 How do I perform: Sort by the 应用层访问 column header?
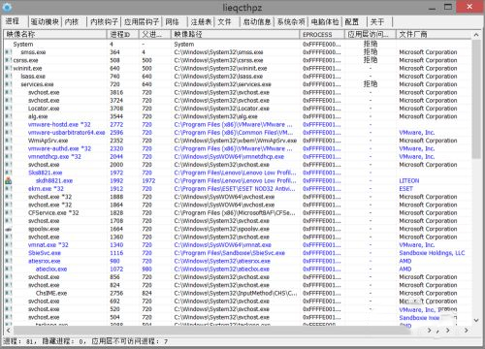(371, 34)
